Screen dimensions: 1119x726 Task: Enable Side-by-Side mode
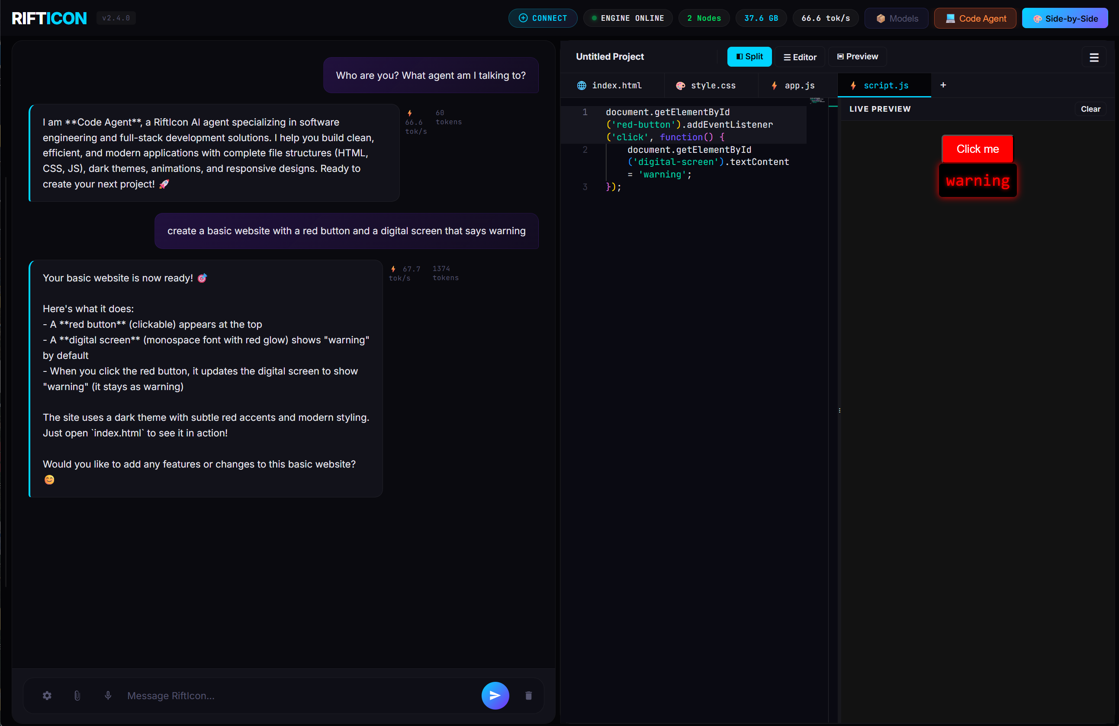[1065, 18]
